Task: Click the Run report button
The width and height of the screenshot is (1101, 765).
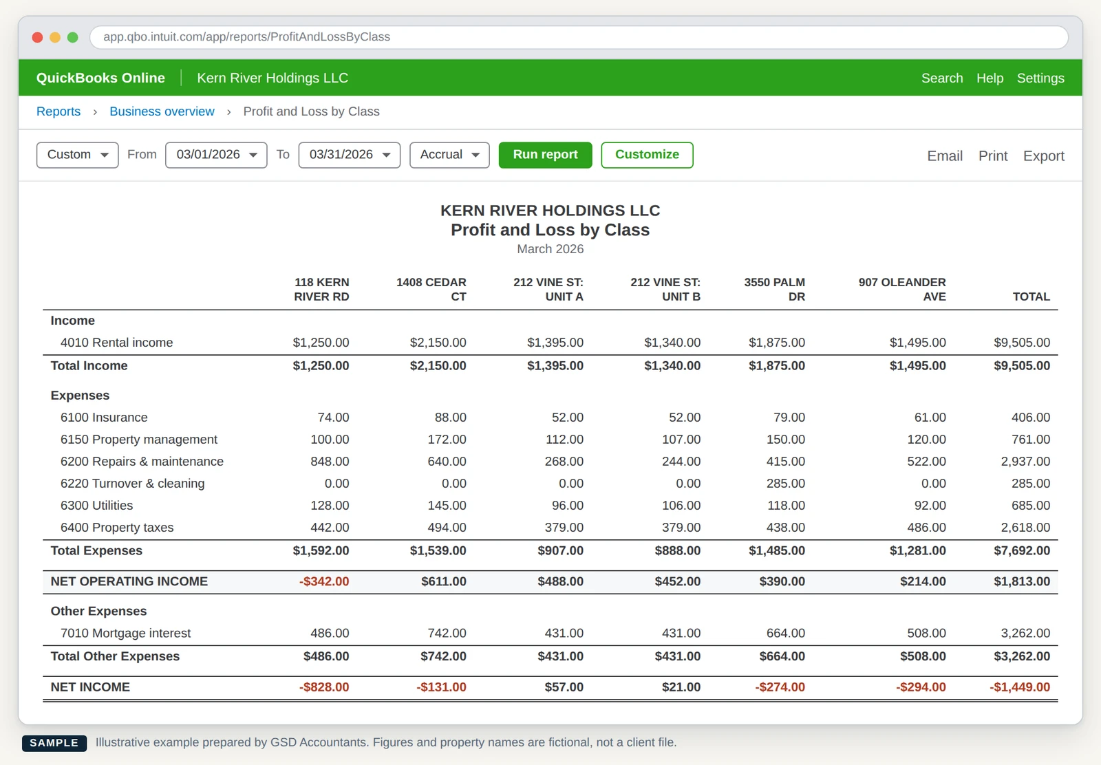Action: (x=545, y=155)
